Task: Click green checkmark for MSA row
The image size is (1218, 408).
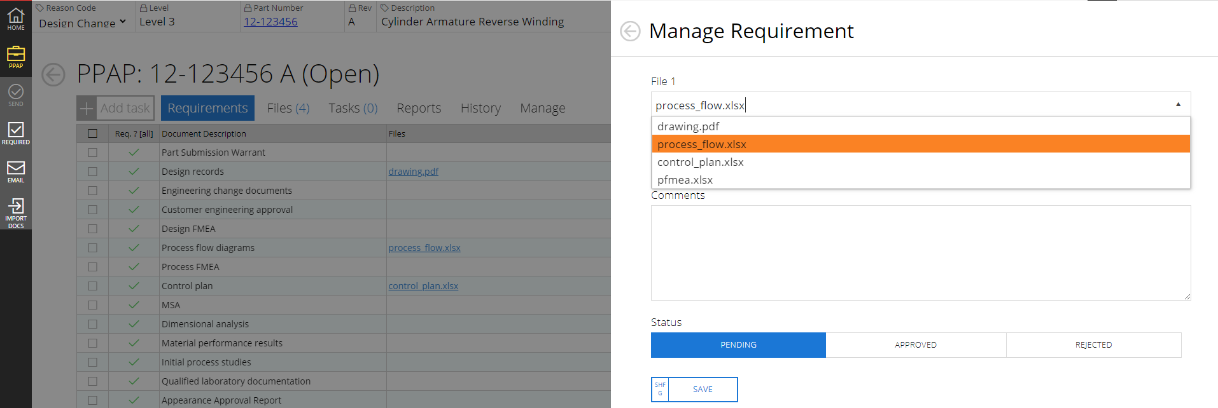Action: (x=134, y=305)
